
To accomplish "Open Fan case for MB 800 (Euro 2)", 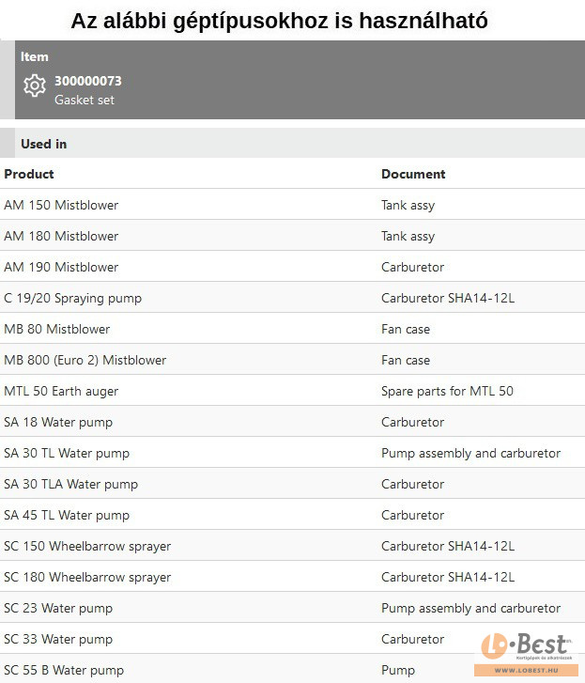I will (x=405, y=360).
